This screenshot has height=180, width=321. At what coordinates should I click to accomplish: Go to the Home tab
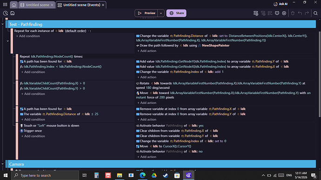coord(13,5)
